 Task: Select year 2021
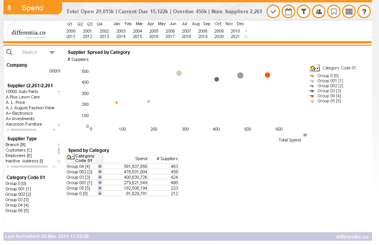pyautogui.click(x=235, y=36)
